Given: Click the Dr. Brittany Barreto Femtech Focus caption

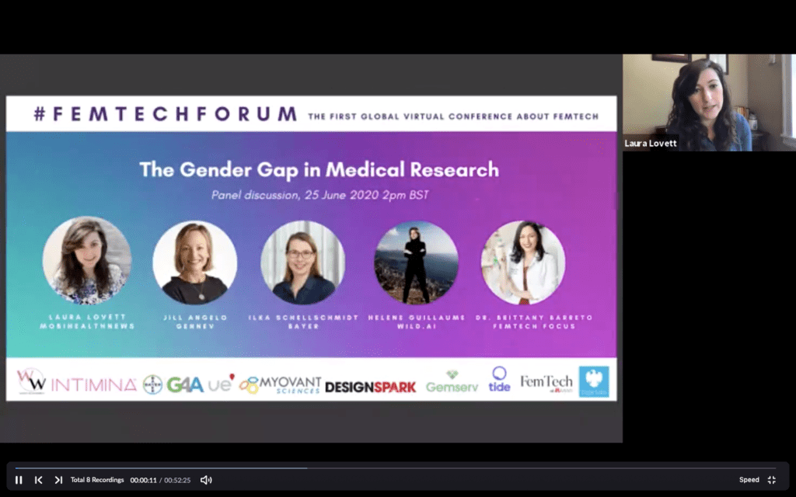Looking at the screenshot, I should pos(534,321).
